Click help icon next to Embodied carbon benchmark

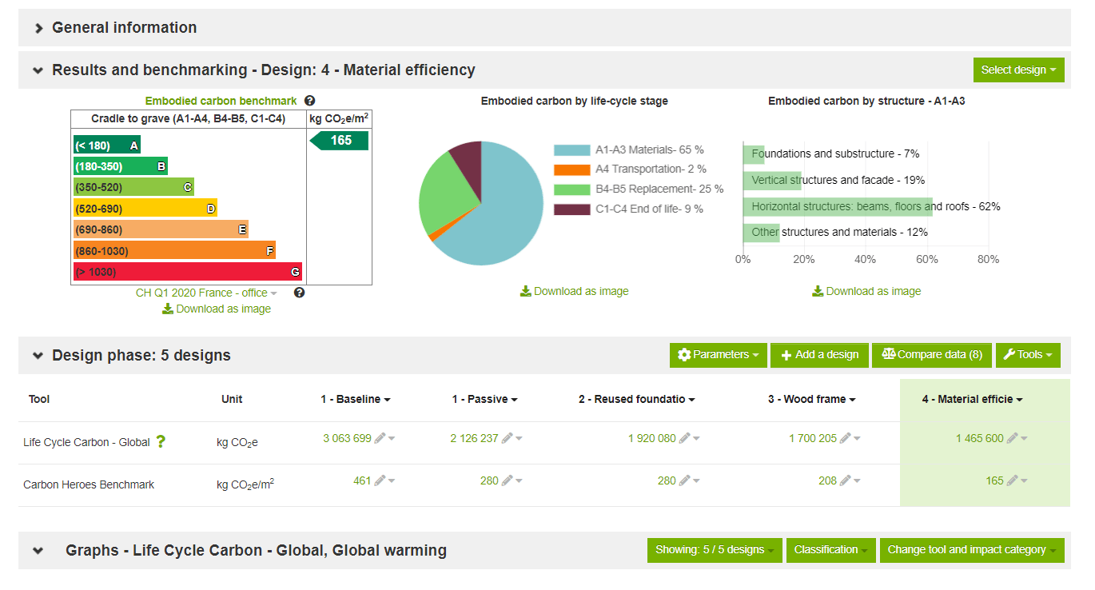point(309,101)
